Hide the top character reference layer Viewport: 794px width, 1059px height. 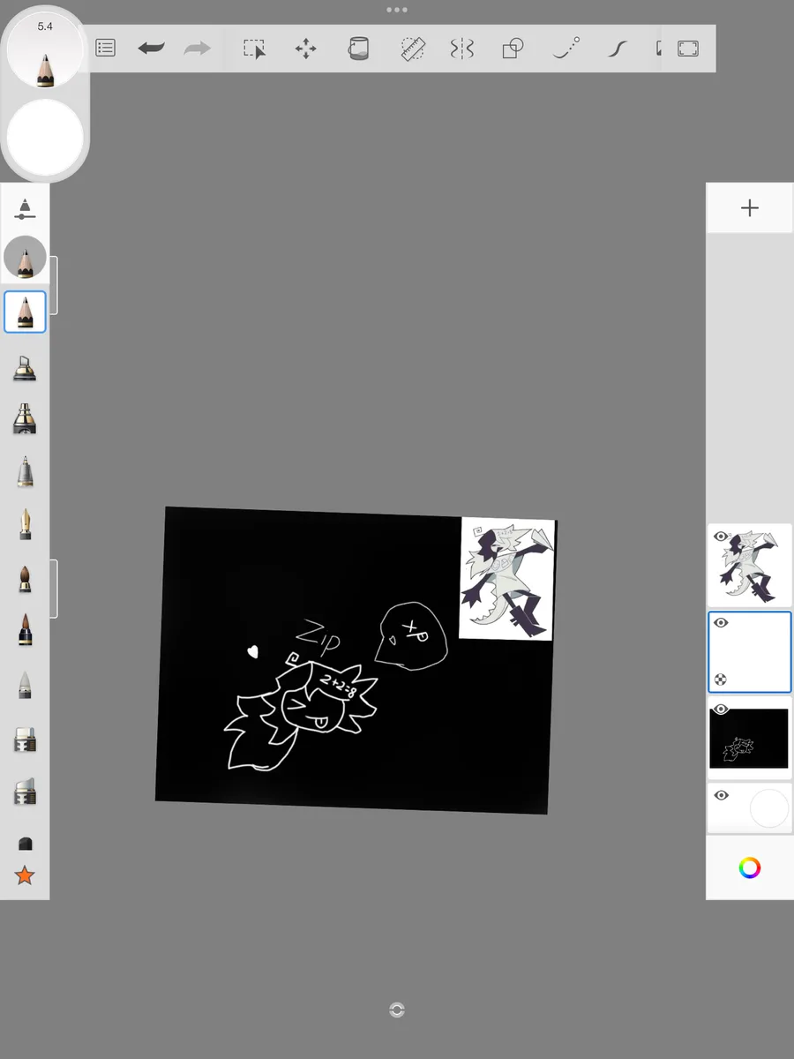[x=721, y=537]
